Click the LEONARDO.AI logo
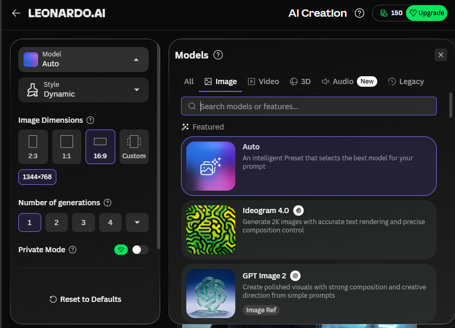455x328 pixels. coord(67,13)
